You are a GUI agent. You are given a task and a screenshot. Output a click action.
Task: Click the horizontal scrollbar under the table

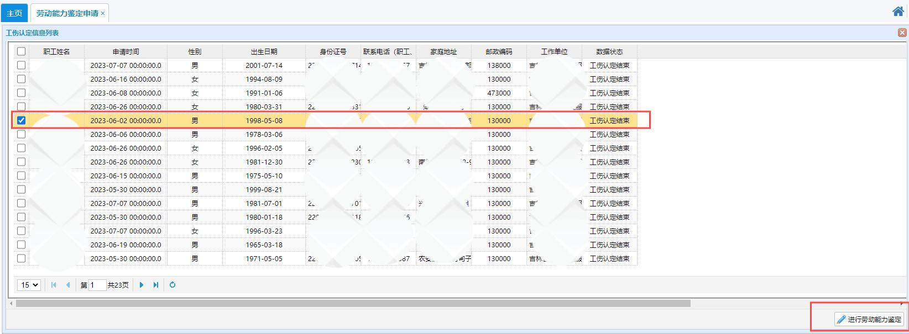353,303
